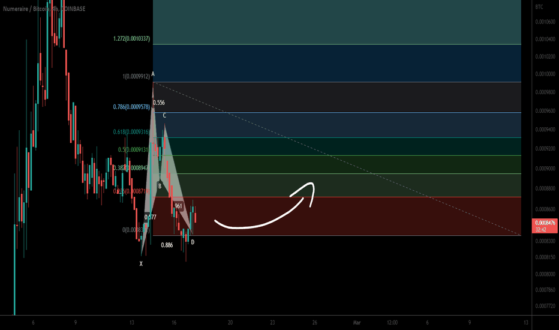The height and width of the screenshot is (330, 559).
Task: Select the dashed diagonal trend line
Action: click(x=337, y=159)
